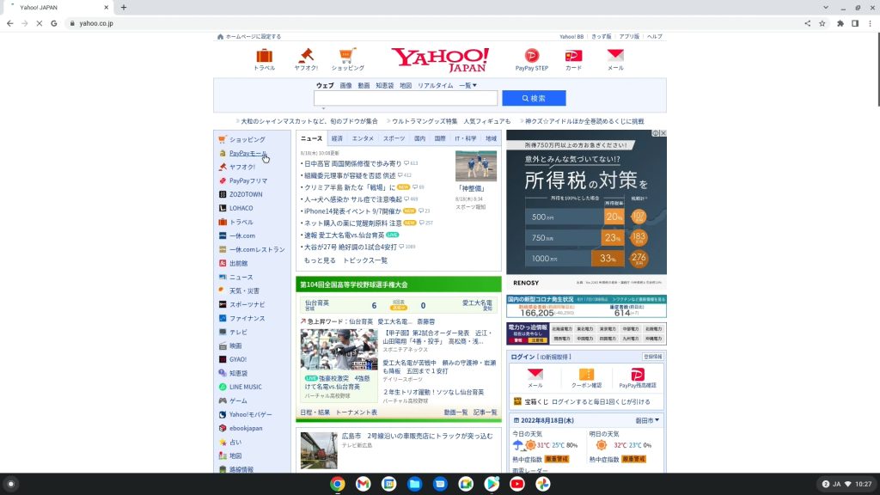Switch to the 経済 news tab
Image resolution: width=880 pixels, height=495 pixels.
[x=337, y=138]
